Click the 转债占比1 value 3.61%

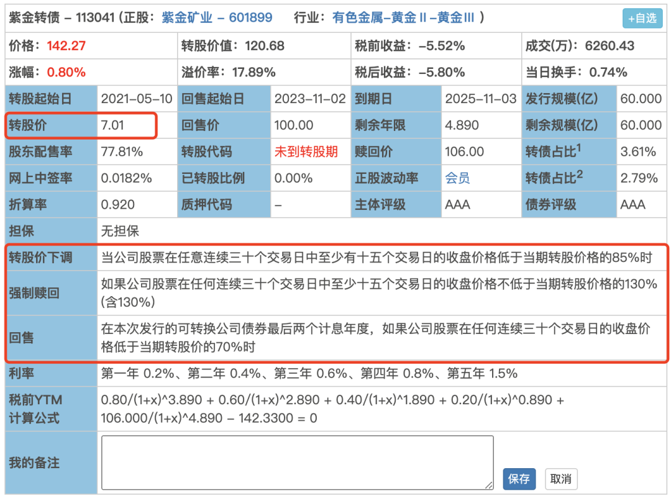638,151
